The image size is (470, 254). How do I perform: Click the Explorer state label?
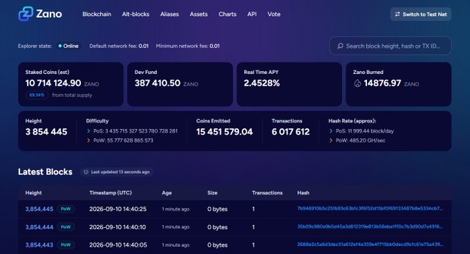pyautogui.click(x=35, y=46)
